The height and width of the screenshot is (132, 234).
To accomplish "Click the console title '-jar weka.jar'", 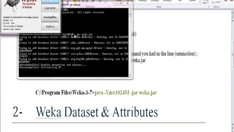I will [75, 5].
